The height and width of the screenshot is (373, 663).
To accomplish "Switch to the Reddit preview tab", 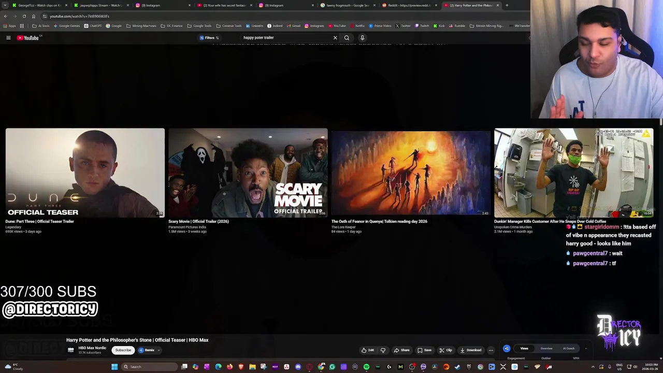I will point(409,5).
